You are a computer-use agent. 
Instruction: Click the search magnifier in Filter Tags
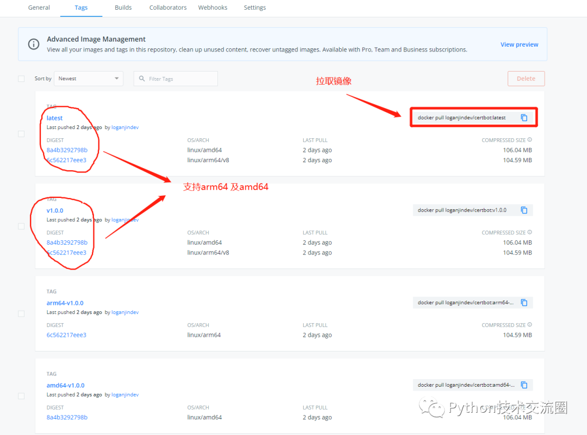coord(142,79)
